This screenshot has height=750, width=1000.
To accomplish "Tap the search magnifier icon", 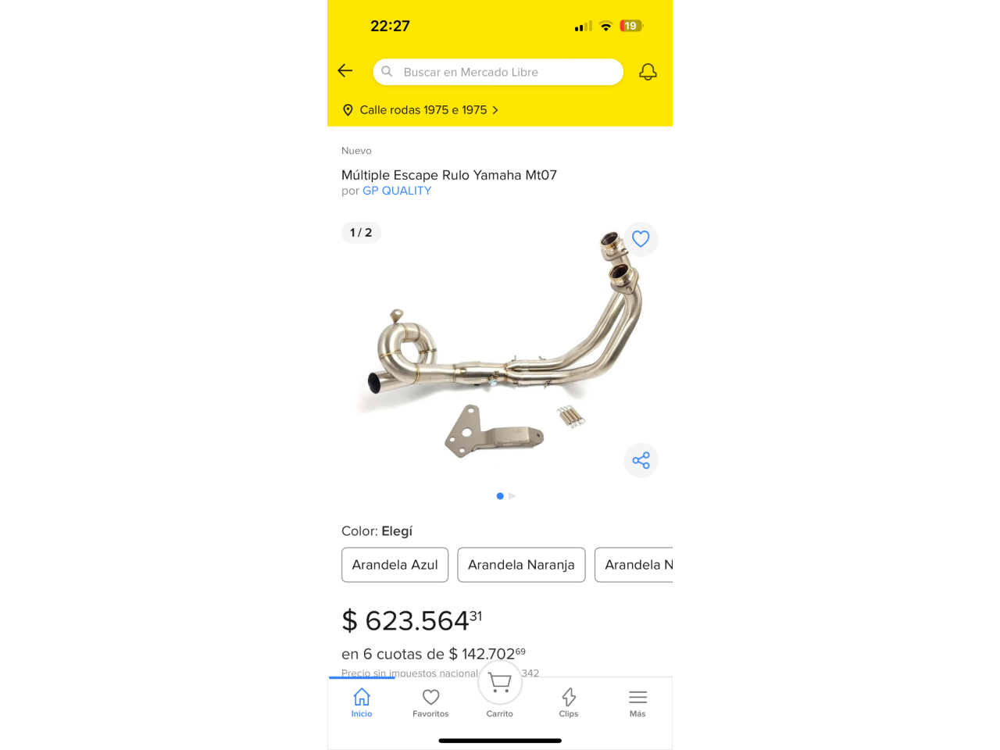I will [x=387, y=71].
